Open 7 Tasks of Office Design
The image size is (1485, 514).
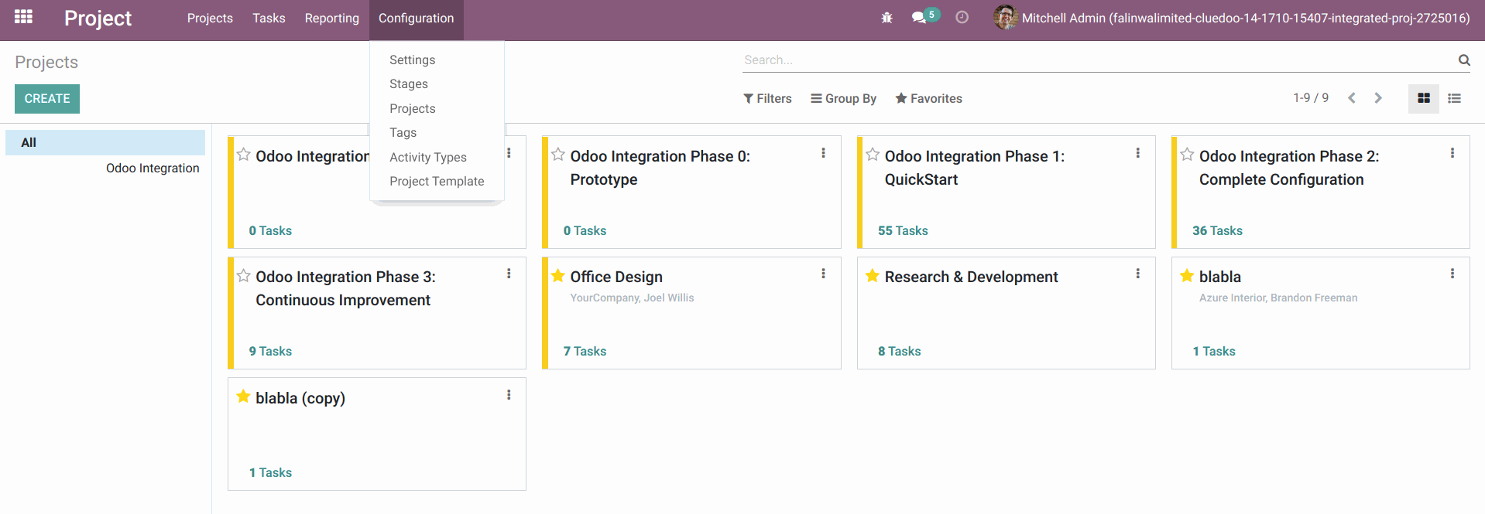[x=585, y=351]
